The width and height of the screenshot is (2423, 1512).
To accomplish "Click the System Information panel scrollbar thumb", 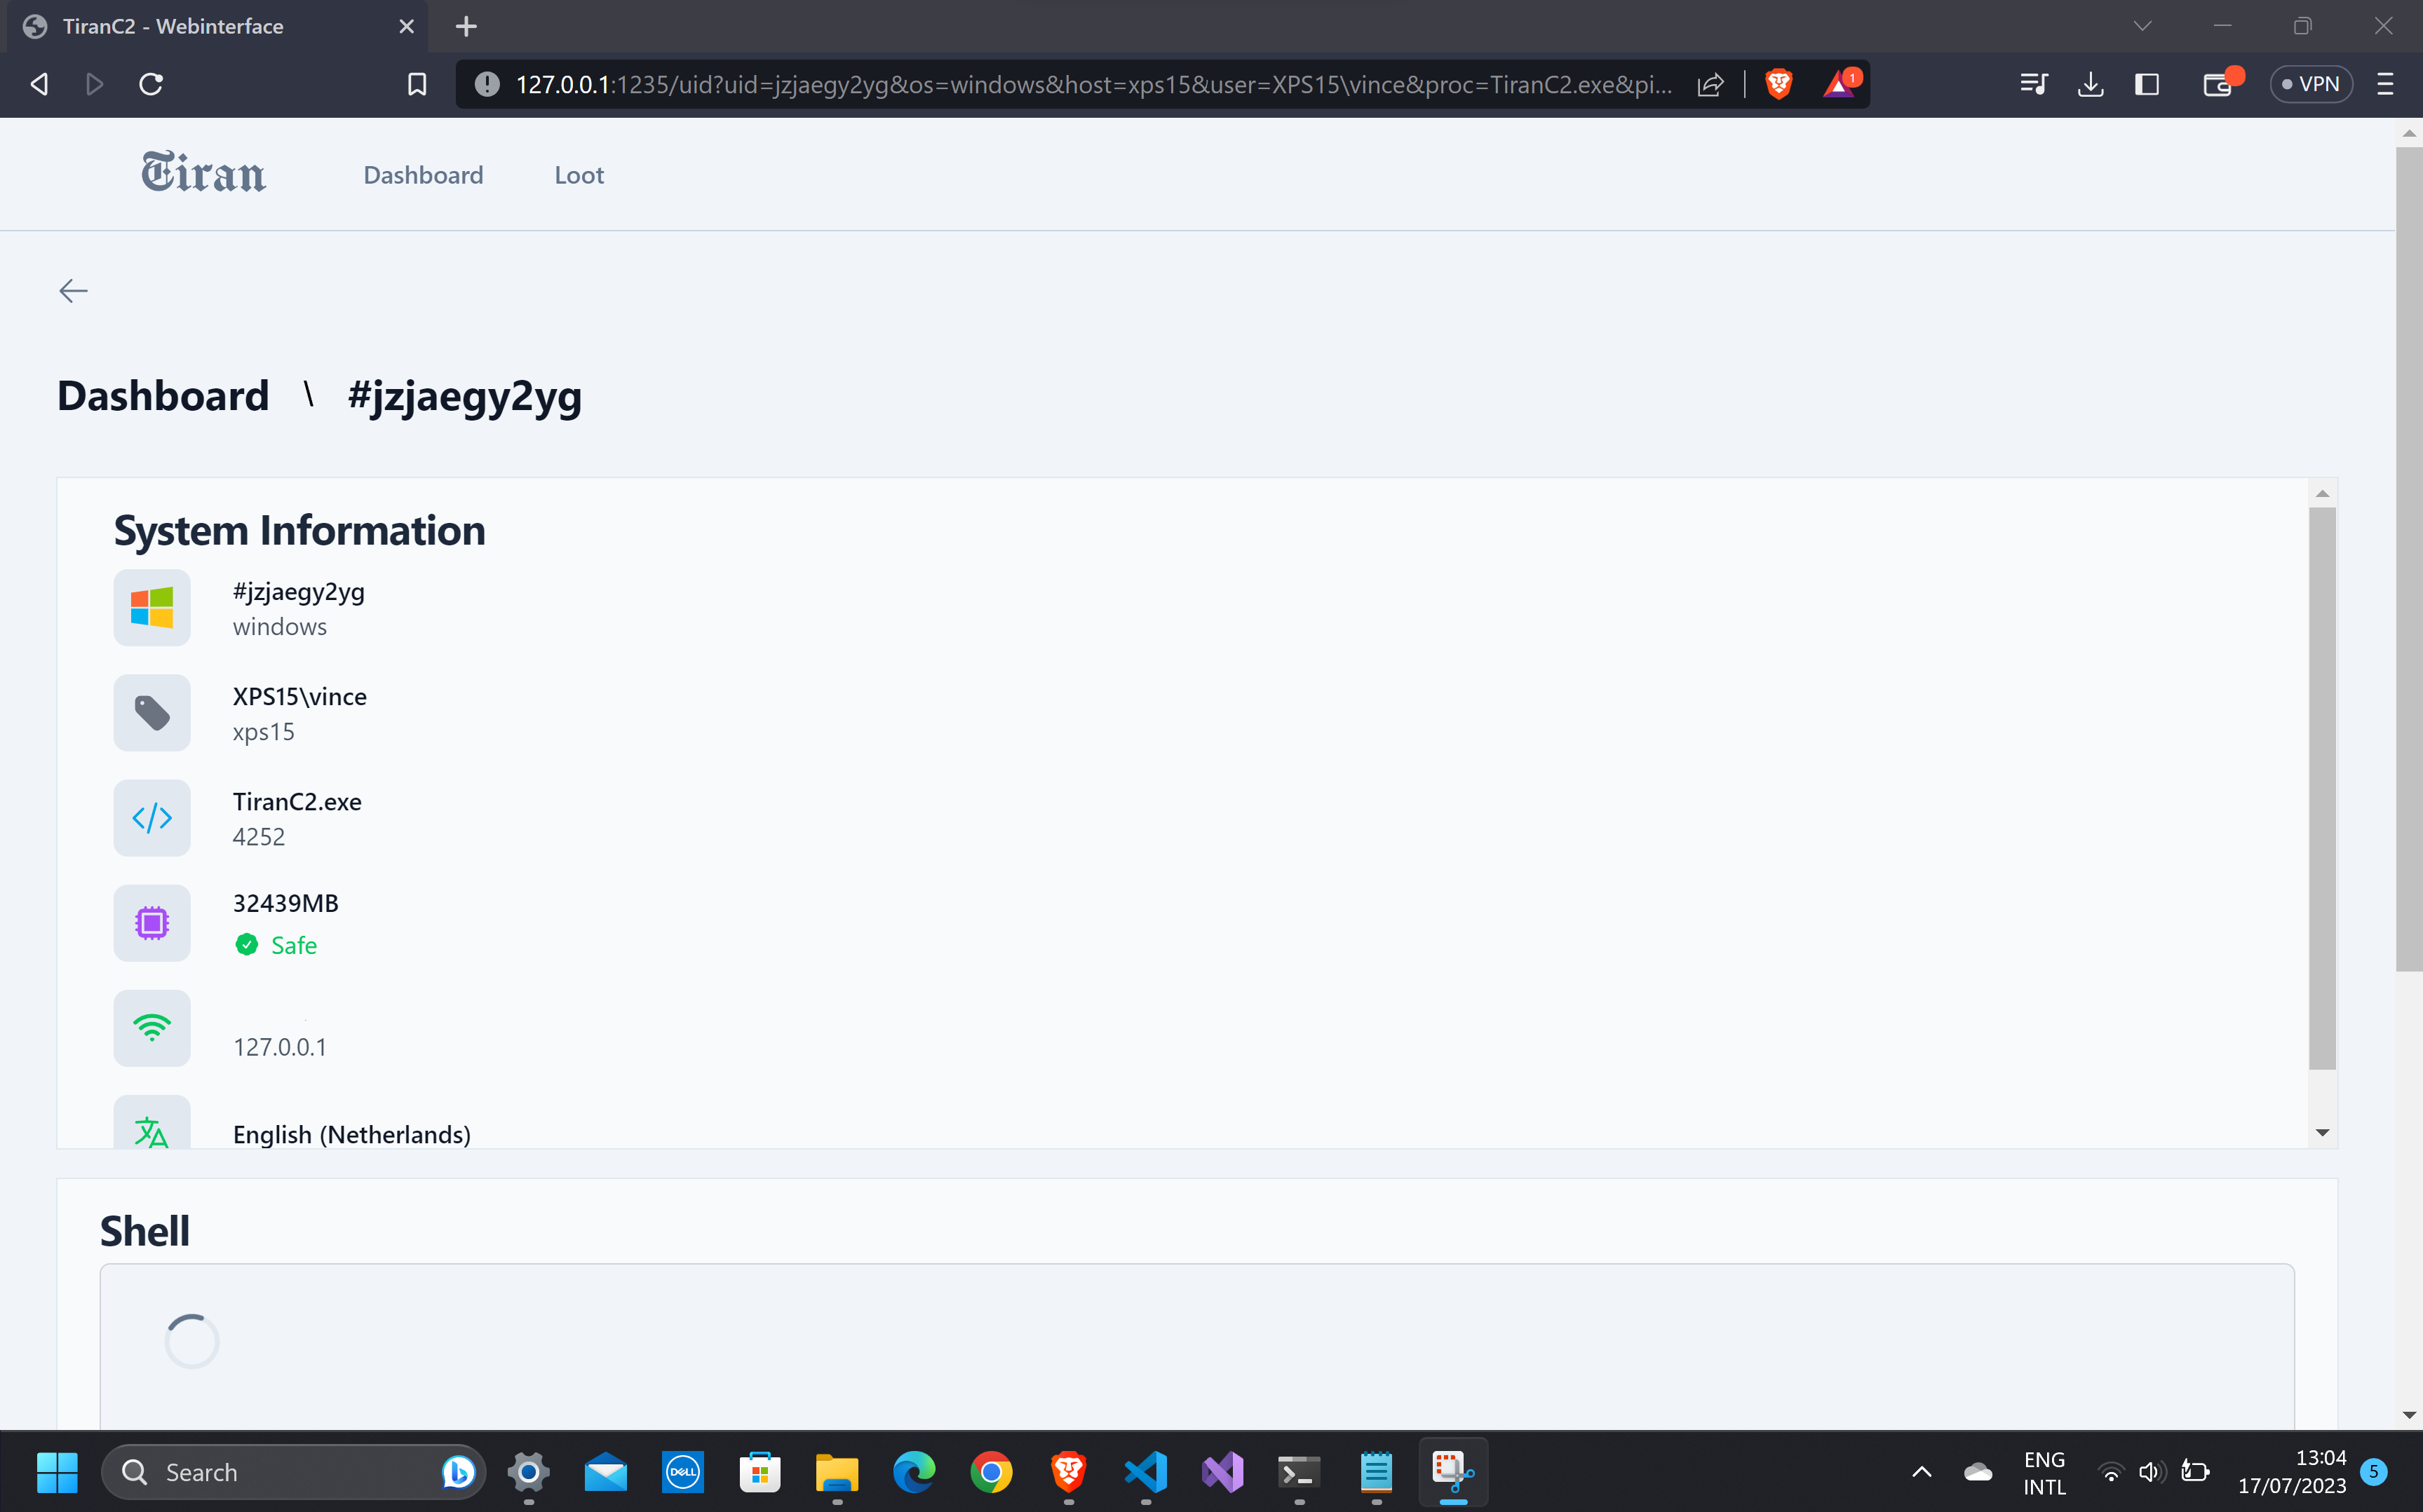I will coord(2321,788).
